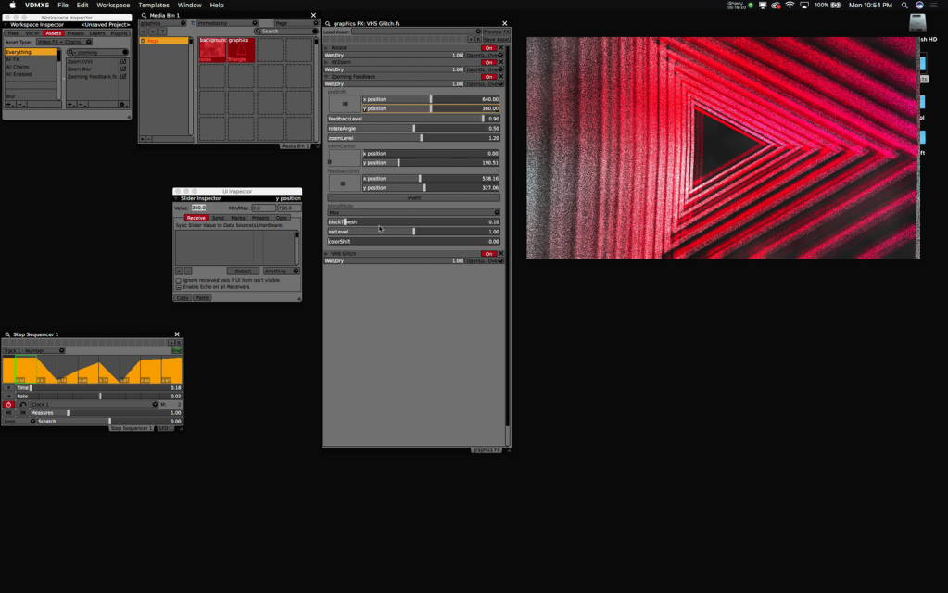Open the Asset Type dropdown
This screenshot has height=593, width=948.
click(x=64, y=42)
